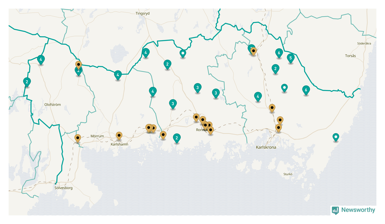Open the Newsworthy logo link
Viewport: 385px width, 224px height.
click(x=353, y=210)
